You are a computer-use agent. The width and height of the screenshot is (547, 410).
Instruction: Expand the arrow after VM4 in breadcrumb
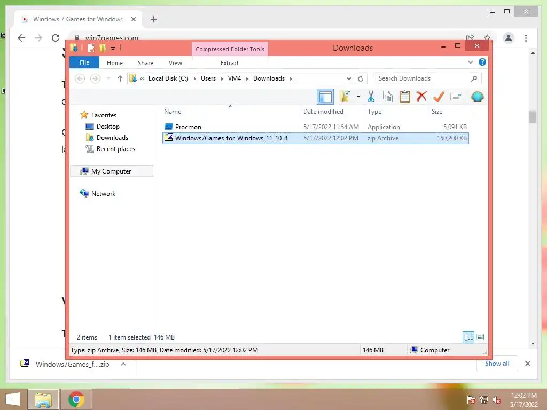(247, 79)
